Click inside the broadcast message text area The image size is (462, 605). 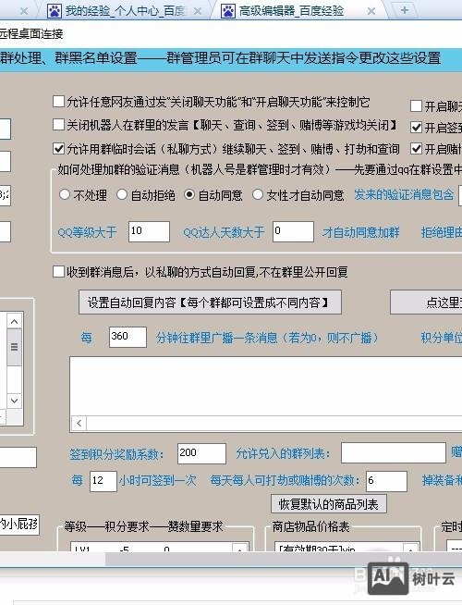(x=266, y=387)
